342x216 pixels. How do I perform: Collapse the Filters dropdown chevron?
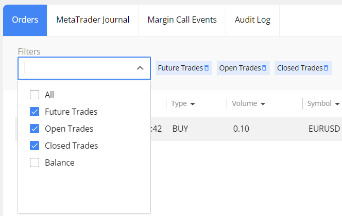tap(140, 68)
